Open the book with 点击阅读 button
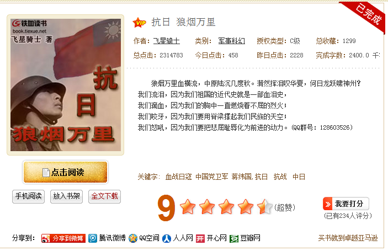The image size is (388, 251). (65, 172)
